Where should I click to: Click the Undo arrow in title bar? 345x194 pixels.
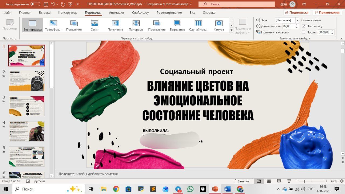click(x=53, y=4)
